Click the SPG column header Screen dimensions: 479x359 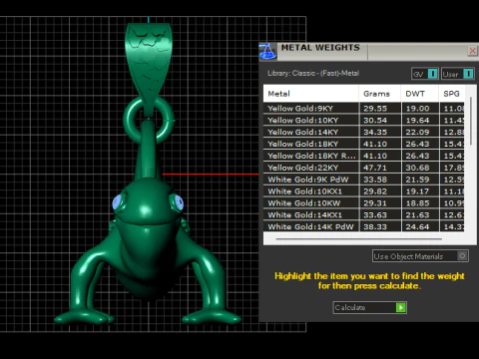(x=451, y=94)
